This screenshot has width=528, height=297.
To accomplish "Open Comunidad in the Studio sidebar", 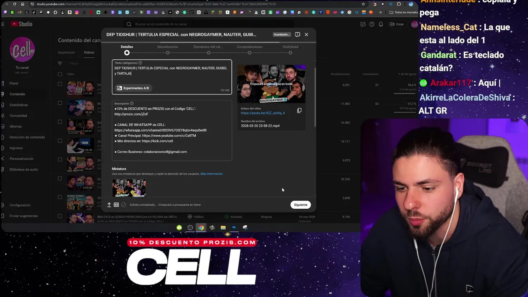I will (18, 115).
